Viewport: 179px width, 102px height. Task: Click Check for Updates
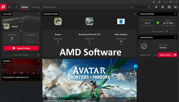pos(158,31)
